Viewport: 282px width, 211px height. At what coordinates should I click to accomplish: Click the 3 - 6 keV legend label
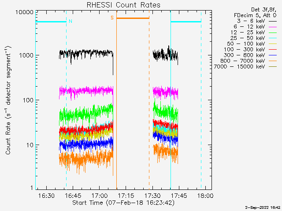coord(251,21)
